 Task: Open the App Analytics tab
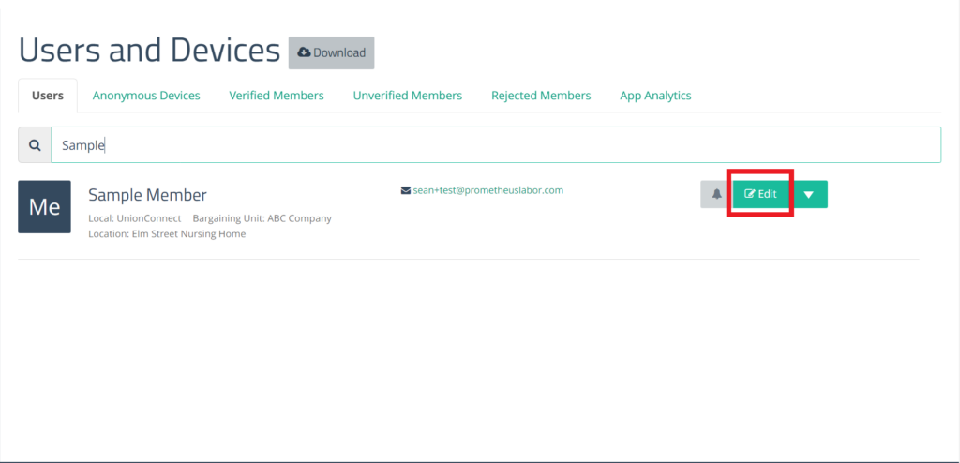pyautogui.click(x=655, y=96)
